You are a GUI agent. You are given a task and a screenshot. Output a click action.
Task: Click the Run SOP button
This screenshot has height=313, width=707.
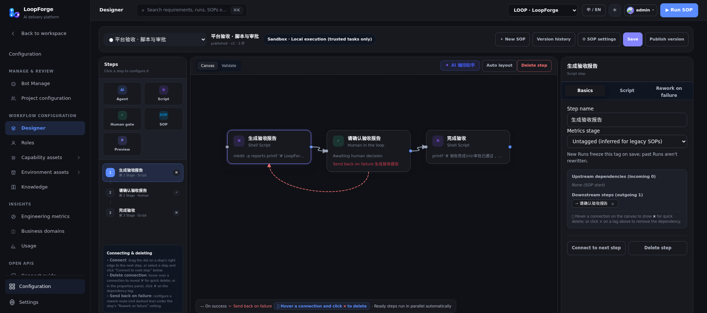click(x=679, y=10)
